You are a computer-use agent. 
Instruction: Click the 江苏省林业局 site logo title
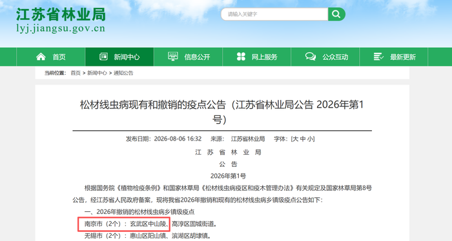click(x=61, y=14)
